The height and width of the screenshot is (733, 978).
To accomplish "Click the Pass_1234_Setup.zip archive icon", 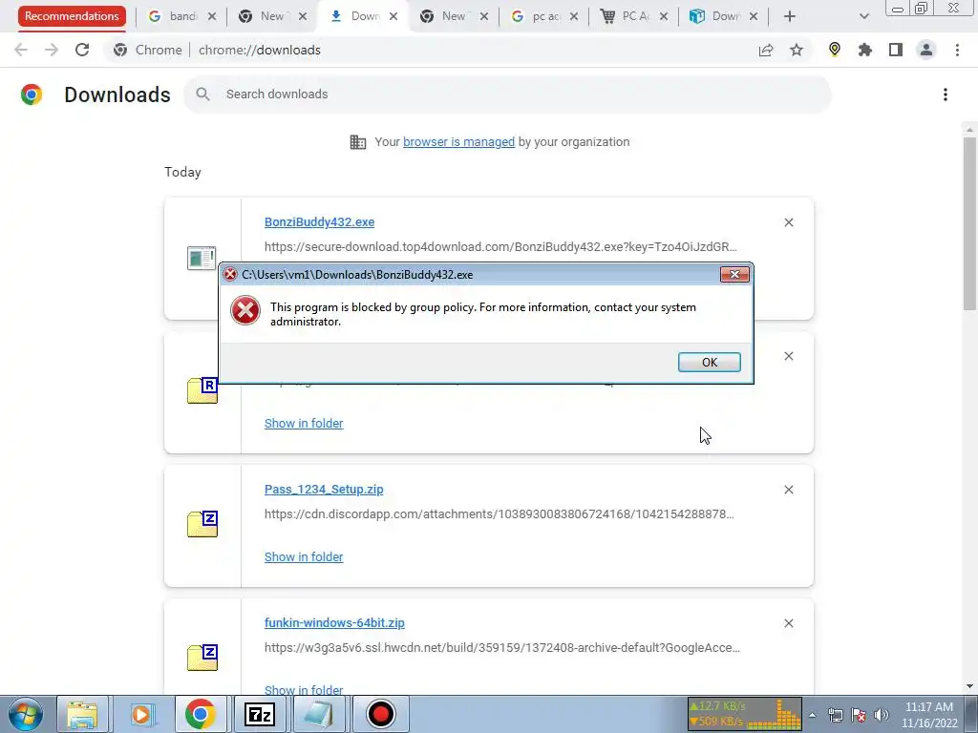I will click(x=202, y=524).
